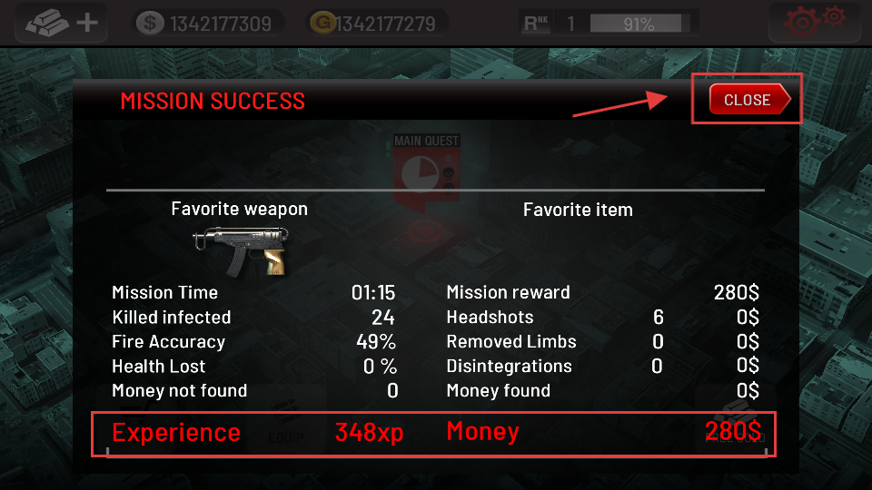Click the Mission reward 280$ row
The image size is (872, 490).
603,292
